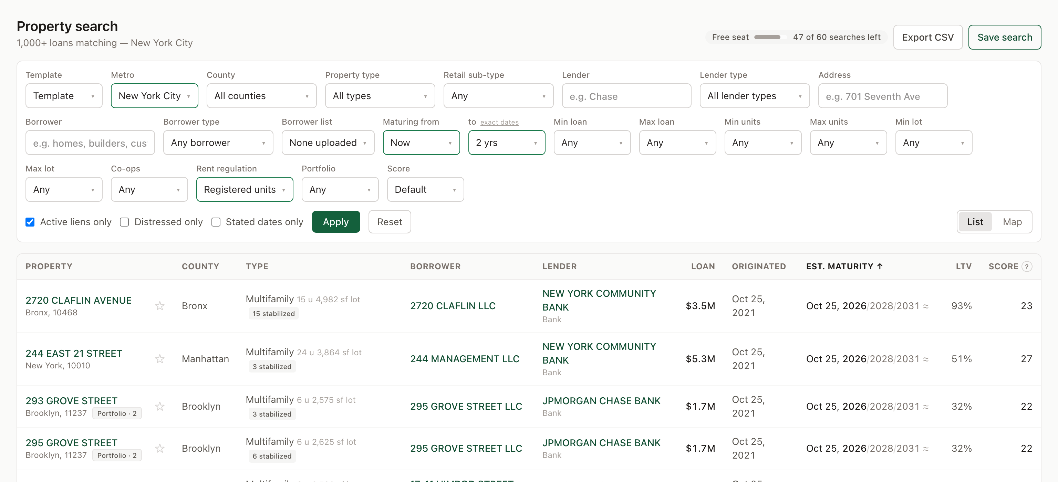The width and height of the screenshot is (1058, 482).
Task: Click the exact dates link
Action: pyautogui.click(x=499, y=122)
